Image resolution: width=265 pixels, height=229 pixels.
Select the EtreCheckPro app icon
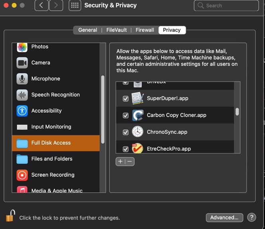pyautogui.click(x=137, y=148)
